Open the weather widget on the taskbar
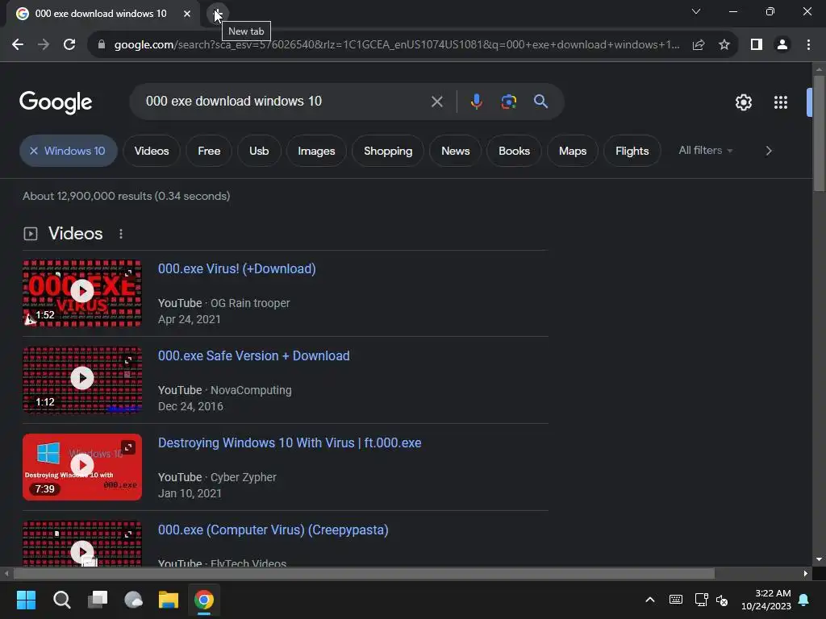Screen dimensions: 826x619 (x=133, y=600)
